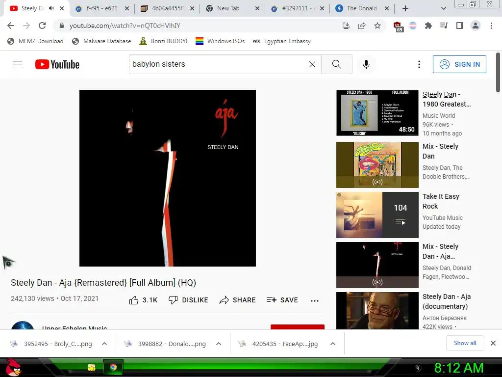This screenshot has width=502, height=377.
Task: Click the share page icon in address bar
Action: click(x=362, y=26)
